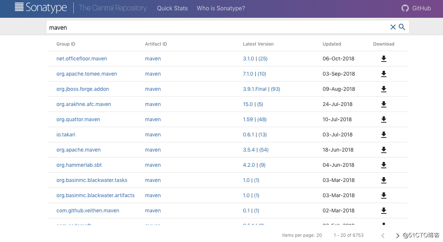Download the org.apache.tomee.maven artifact
Viewport: 443px width, 242px height.
[x=383, y=74]
